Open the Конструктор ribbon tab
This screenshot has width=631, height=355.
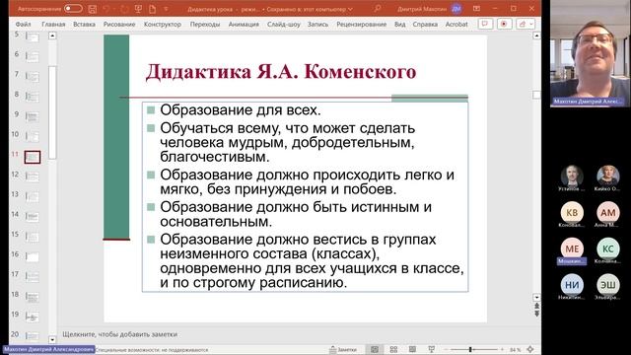(163, 24)
